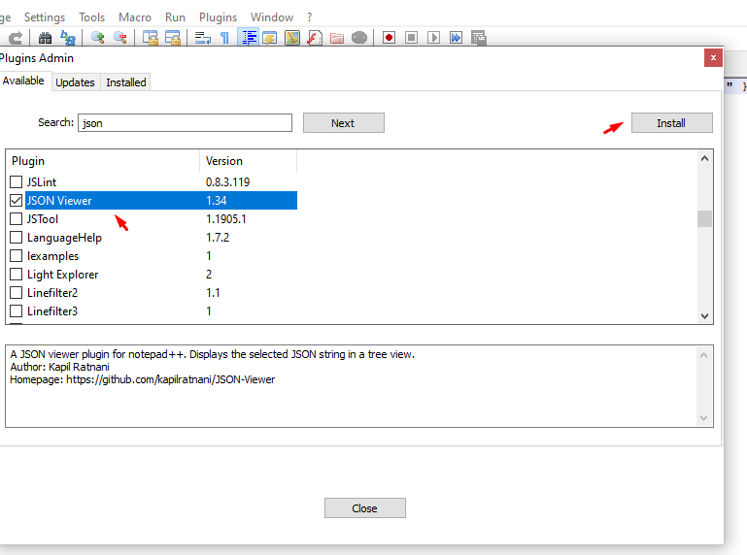This screenshot has width=747, height=555.
Task: Toggle synchronize vertical scrolling icon
Action: 151,38
